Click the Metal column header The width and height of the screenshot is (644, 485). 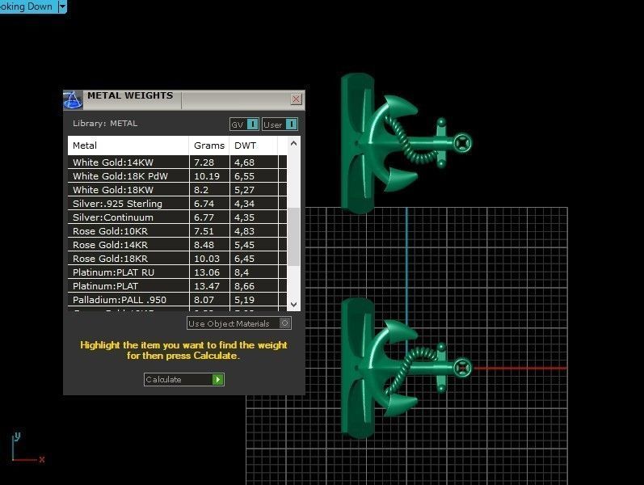pyautogui.click(x=128, y=145)
